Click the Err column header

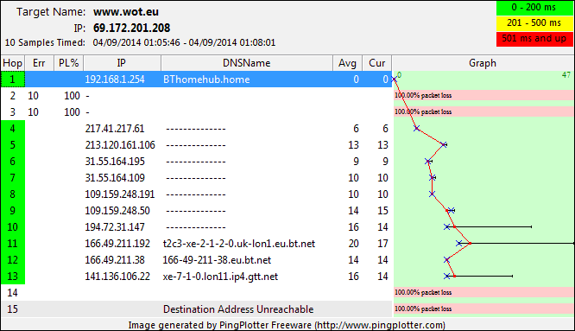point(39,63)
